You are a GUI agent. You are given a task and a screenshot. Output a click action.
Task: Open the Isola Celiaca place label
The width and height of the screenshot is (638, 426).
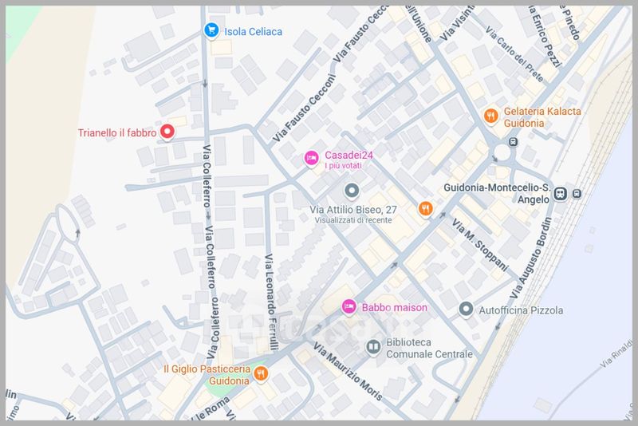253,32
